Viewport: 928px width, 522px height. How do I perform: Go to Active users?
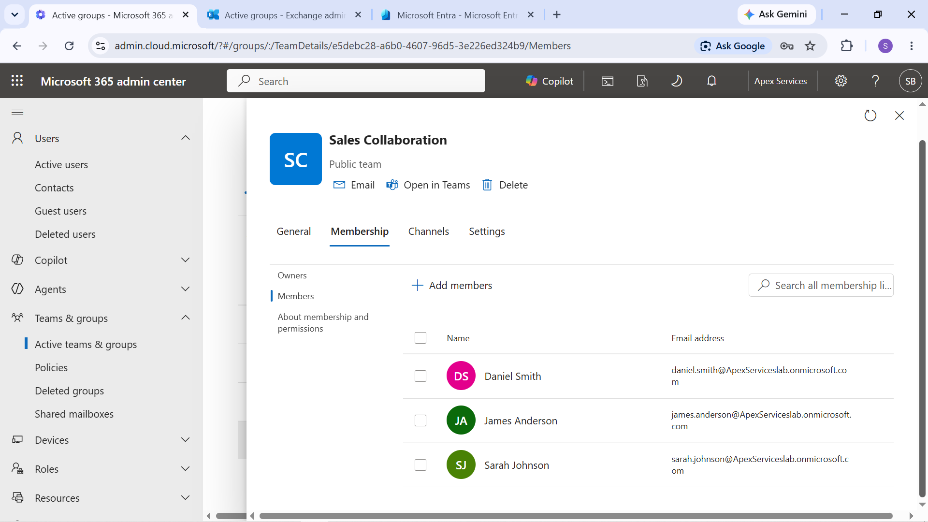tap(61, 165)
